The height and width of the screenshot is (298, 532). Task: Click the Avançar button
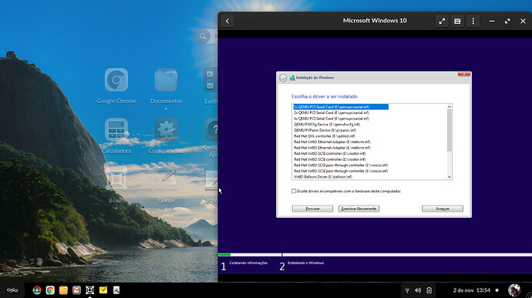coord(443,209)
